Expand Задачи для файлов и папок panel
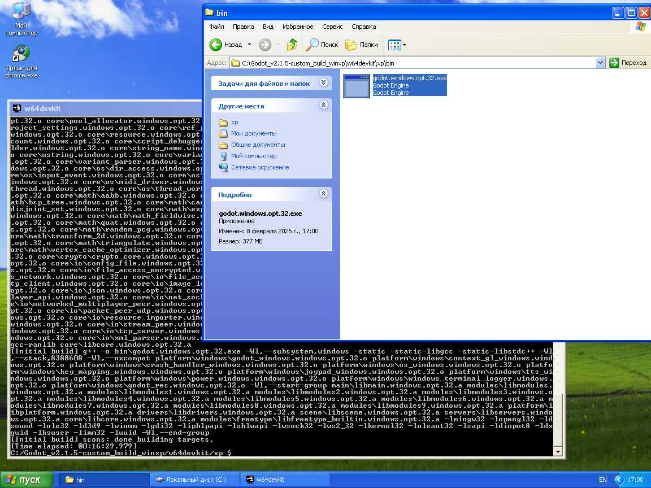The width and height of the screenshot is (651, 488). tap(323, 82)
